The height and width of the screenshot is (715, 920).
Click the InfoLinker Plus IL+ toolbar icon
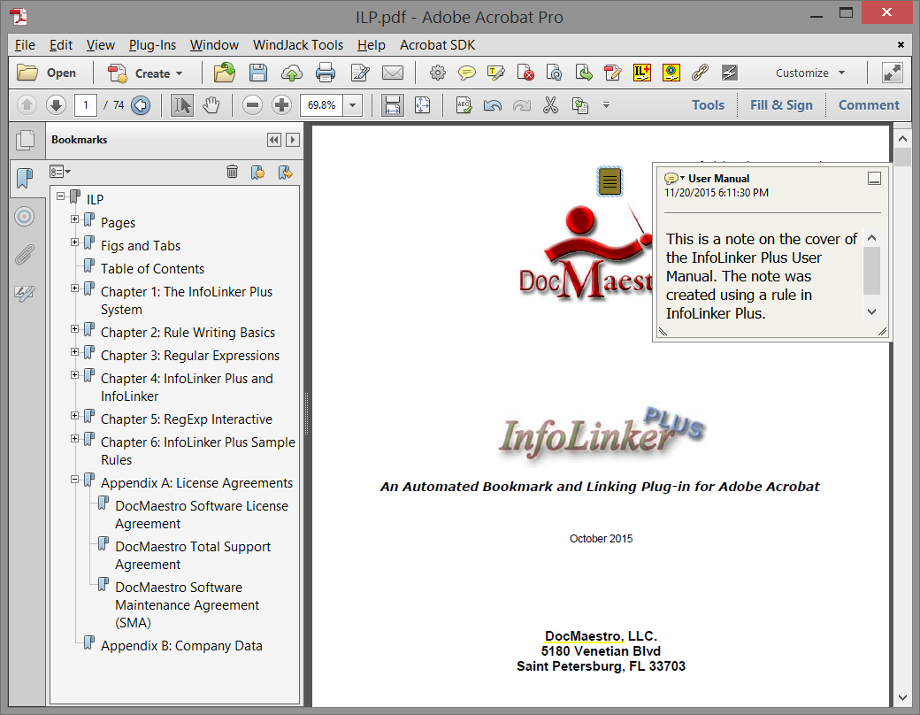click(642, 73)
